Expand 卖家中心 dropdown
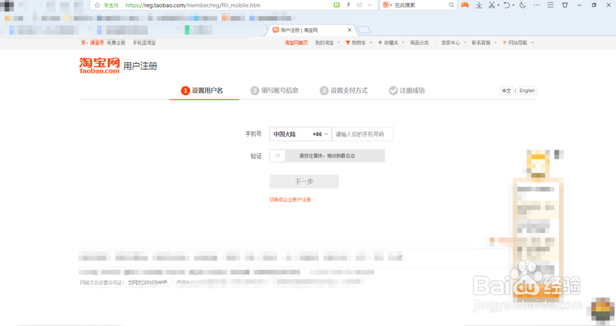616x326 pixels. (453, 43)
